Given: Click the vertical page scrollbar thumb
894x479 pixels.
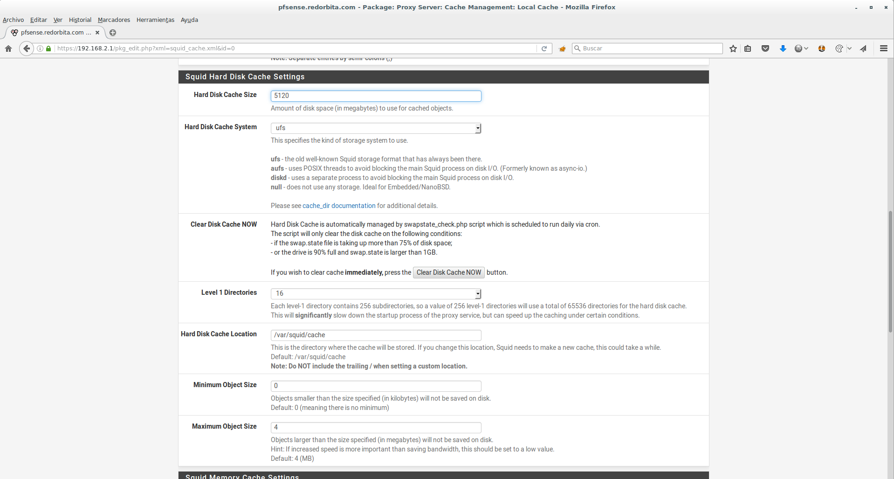Looking at the screenshot, I should point(890,271).
